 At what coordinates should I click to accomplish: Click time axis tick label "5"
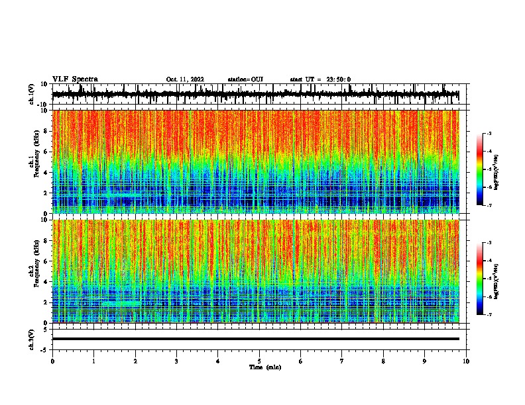click(x=259, y=361)
